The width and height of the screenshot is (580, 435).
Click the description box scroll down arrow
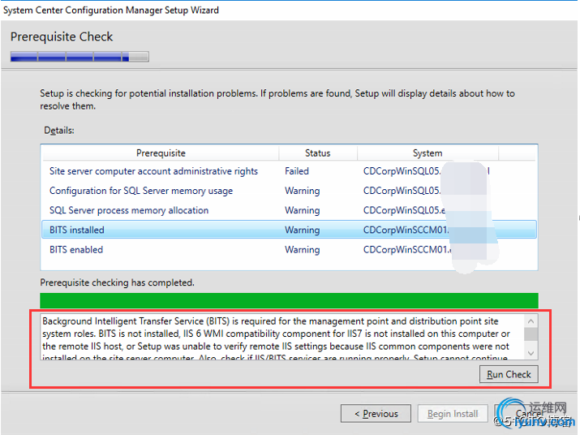coord(531,353)
